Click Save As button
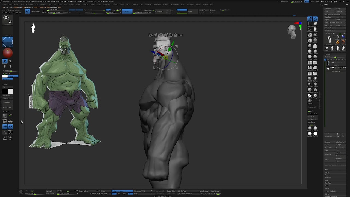This screenshot has width=350, height=197. [340, 9]
